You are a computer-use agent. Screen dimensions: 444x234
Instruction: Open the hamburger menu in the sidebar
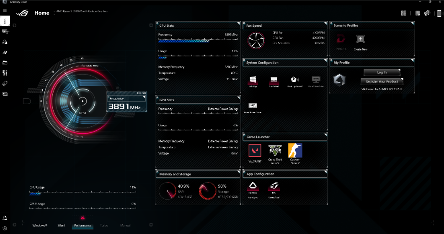point(5,10)
